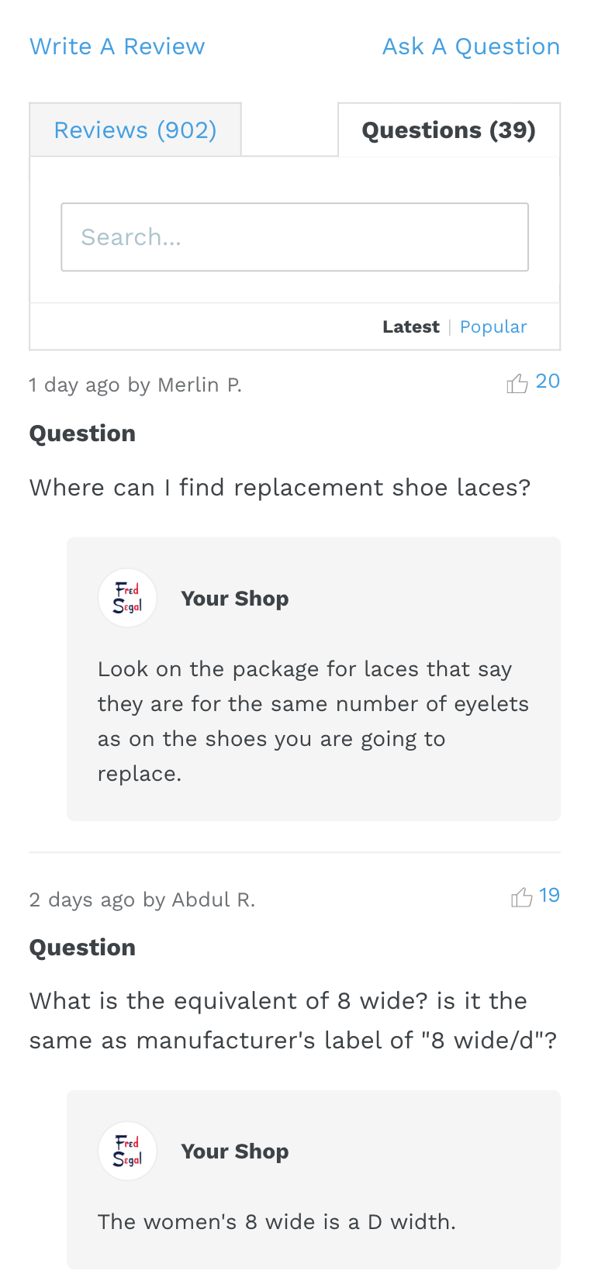Screen dimensions: 591x1281
Task: Click thumbs-up icon on Abdul R.'s question
Action: [x=521, y=897]
